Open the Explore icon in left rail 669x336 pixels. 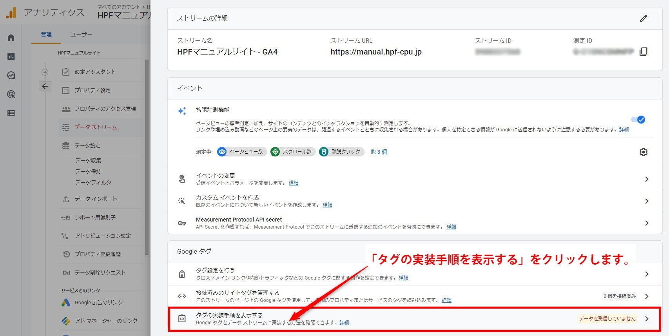[x=11, y=75]
